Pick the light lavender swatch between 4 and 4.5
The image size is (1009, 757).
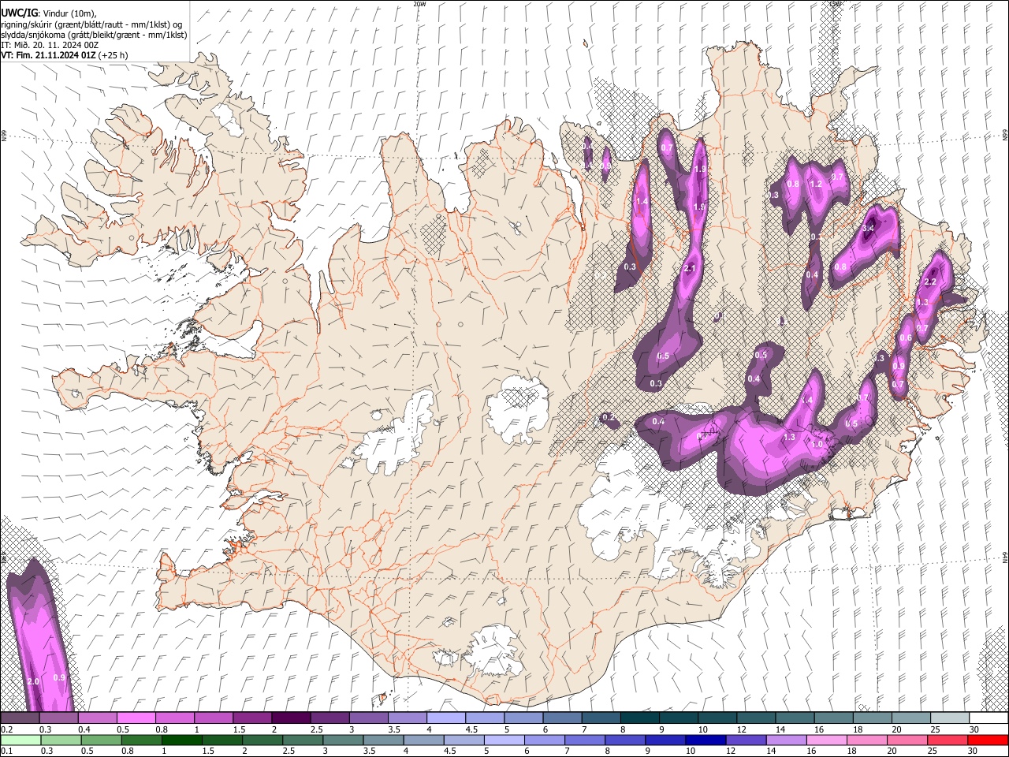[446, 718]
